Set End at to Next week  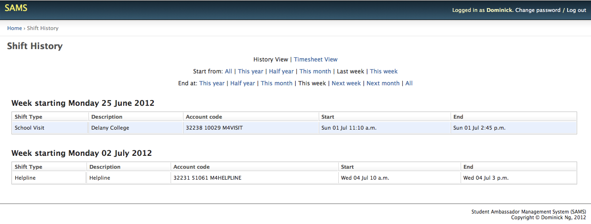[346, 83]
